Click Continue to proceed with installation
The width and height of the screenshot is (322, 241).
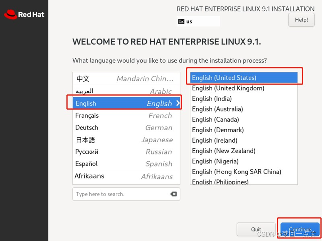[300, 229]
